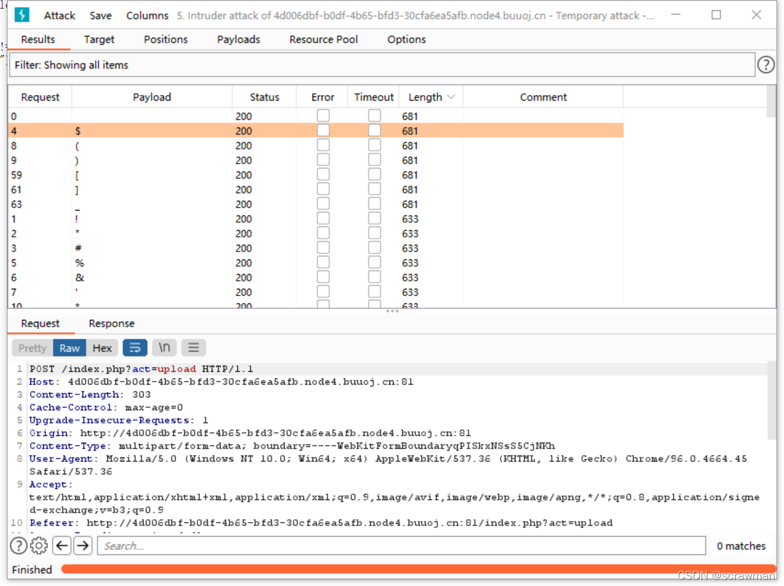Toggle Timeout checkbox for request 1
784x586 pixels.
coord(374,219)
